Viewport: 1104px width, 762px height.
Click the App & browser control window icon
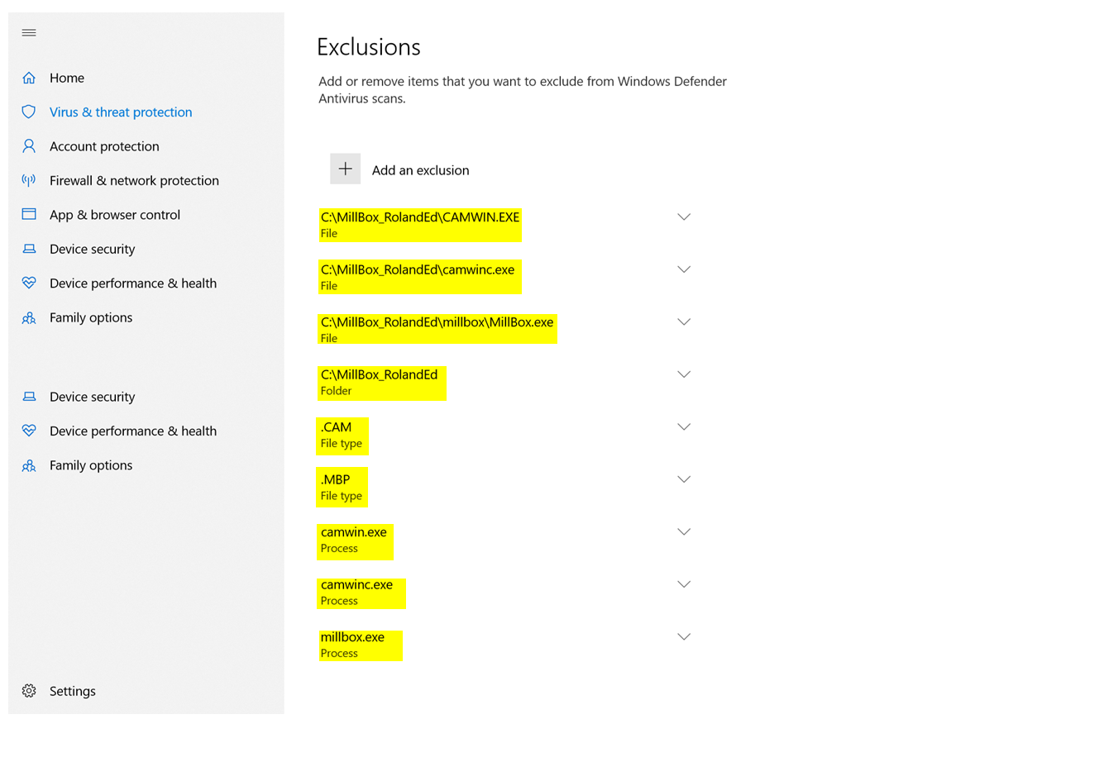pos(29,214)
